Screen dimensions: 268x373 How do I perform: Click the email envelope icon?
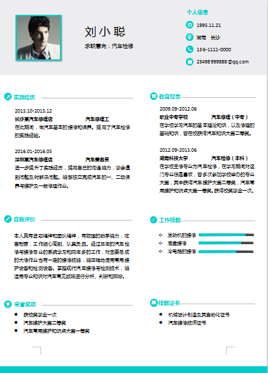[x=189, y=62]
